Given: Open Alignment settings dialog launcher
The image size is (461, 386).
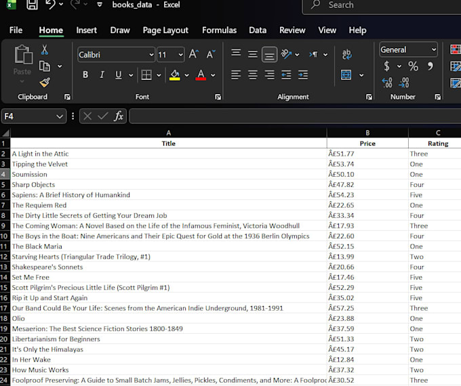Looking at the screenshot, I should tap(369, 97).
